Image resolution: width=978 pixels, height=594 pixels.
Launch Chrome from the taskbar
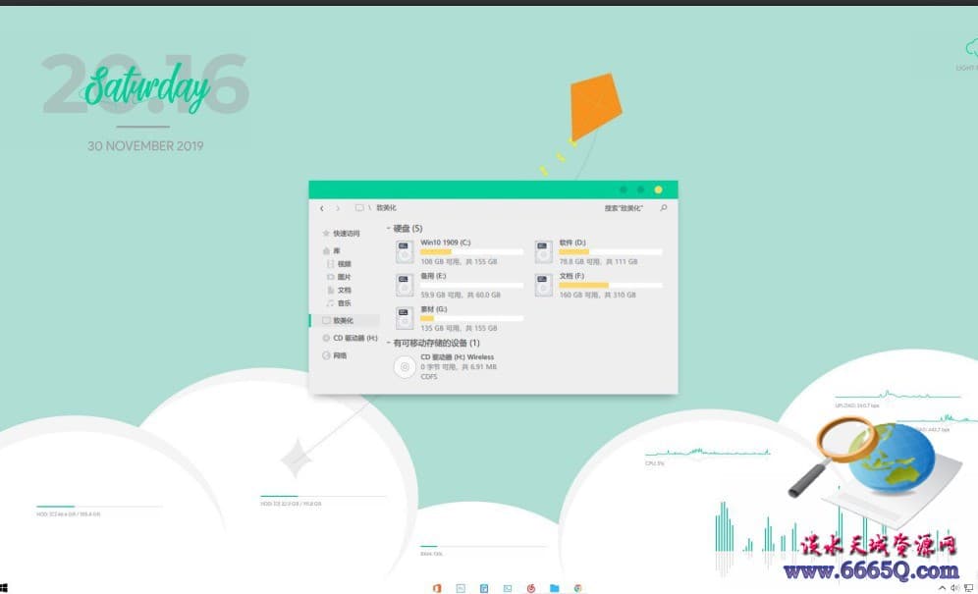tap(578, 588)
